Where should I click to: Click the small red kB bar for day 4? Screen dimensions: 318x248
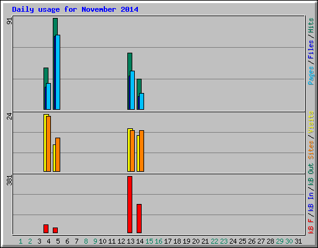46,229
